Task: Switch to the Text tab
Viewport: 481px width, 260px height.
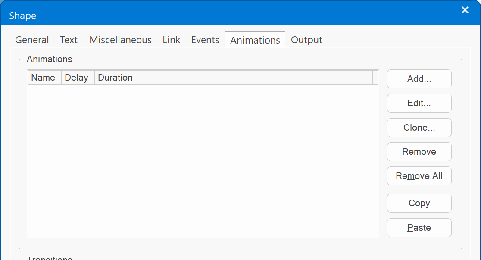Action: tap(69, 40)
